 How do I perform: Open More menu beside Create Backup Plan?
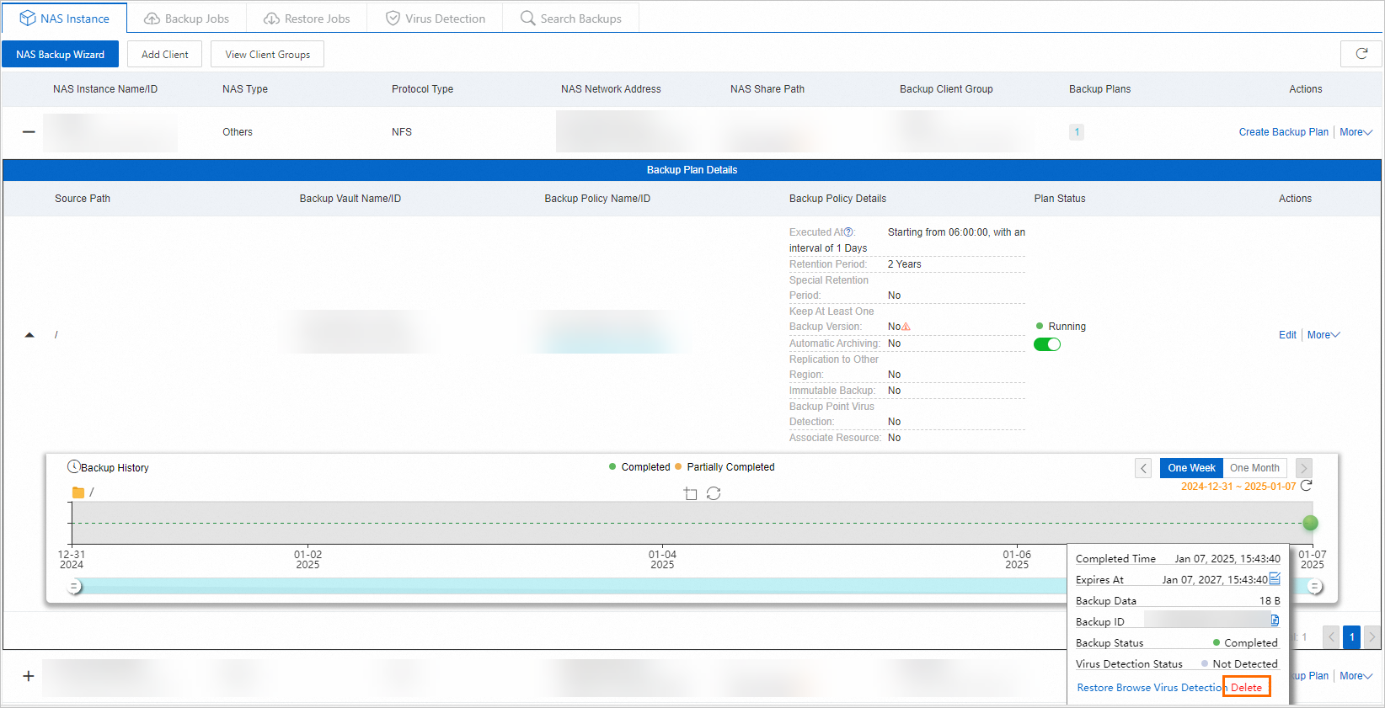1356,132
